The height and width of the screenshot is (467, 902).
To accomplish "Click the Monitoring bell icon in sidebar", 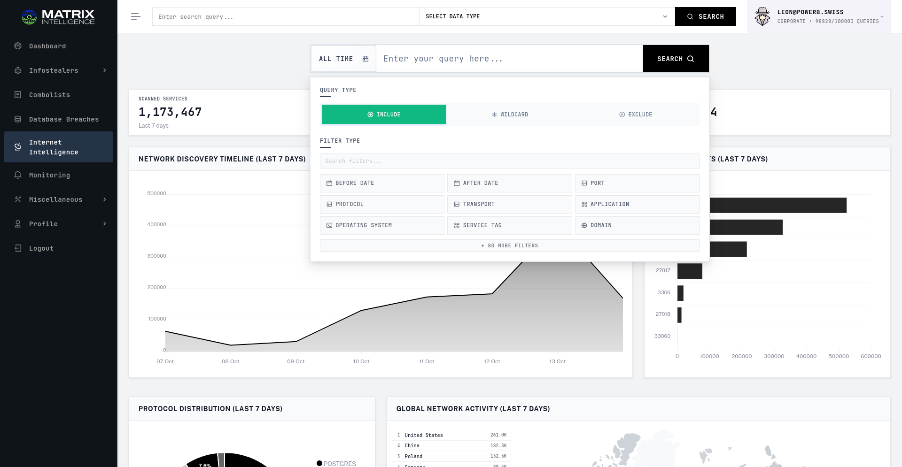I will pos(18,175).
